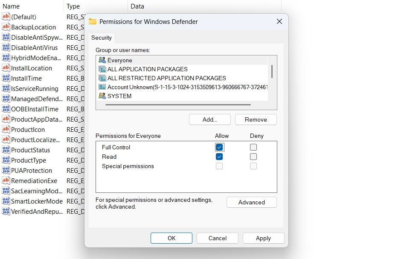This screenshot has height=259, width=407.
Task: Click the vertical scrollbar of the user list
Action: click(272, 71)
